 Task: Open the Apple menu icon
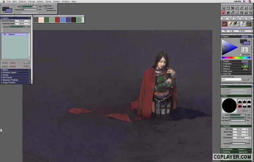click(x=4, y=1)
